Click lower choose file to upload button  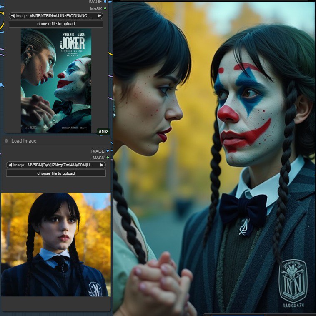56,173
